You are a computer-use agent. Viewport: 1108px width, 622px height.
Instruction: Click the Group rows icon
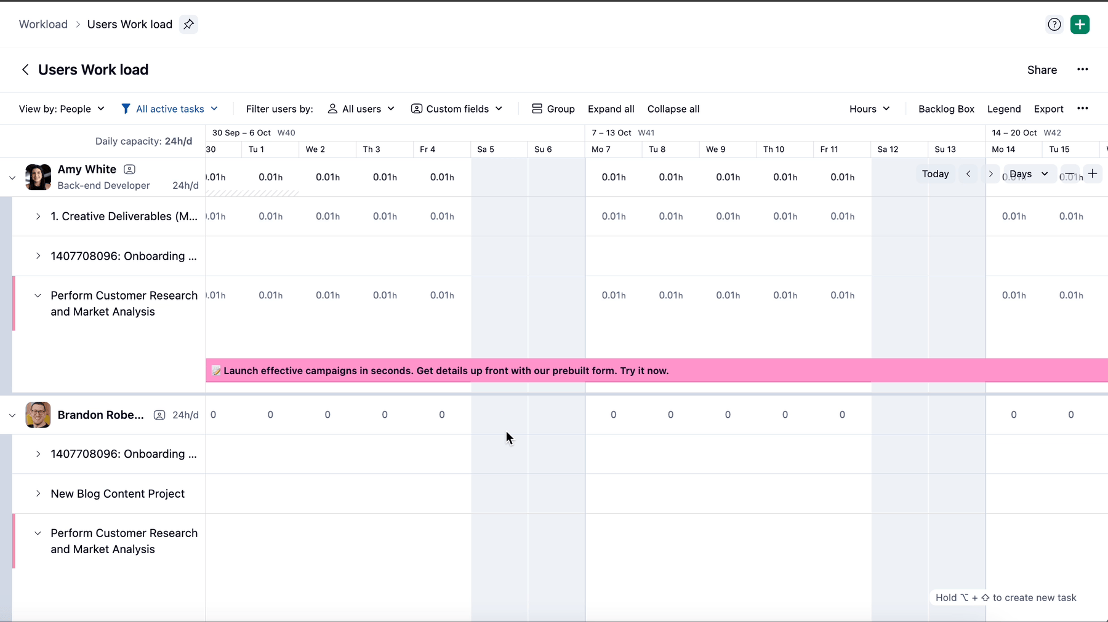pyautogui.click(x=537, y=109)
